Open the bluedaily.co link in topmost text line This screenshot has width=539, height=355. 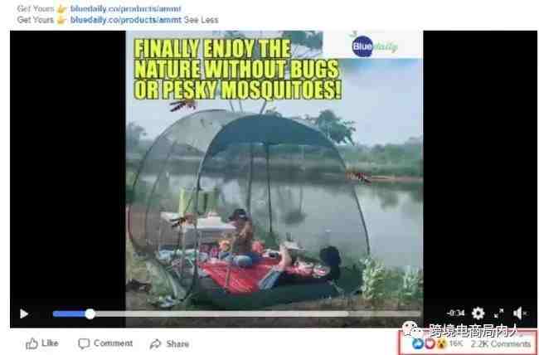(x=125, y=8)
